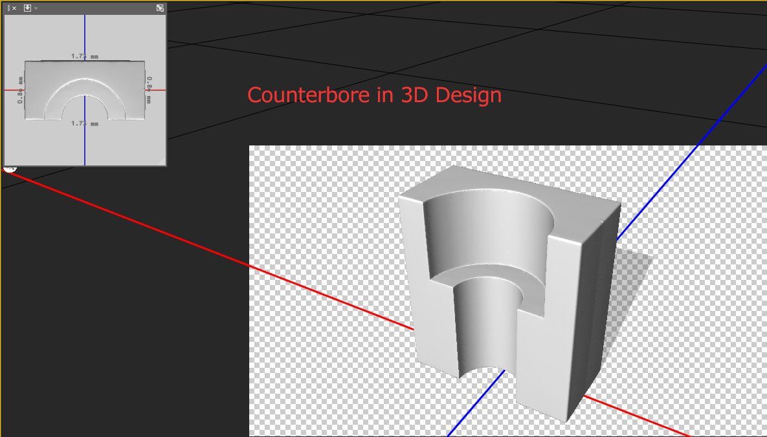
Task: Click the vertical dots handle beside the X
Action: [x=8, y=8]
